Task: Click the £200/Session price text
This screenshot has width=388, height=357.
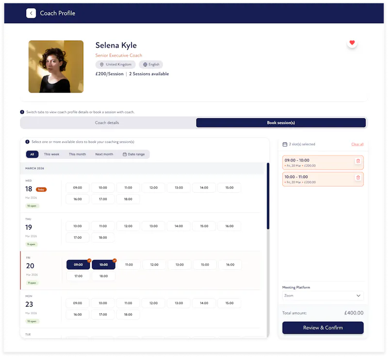Action: point(110,74)
